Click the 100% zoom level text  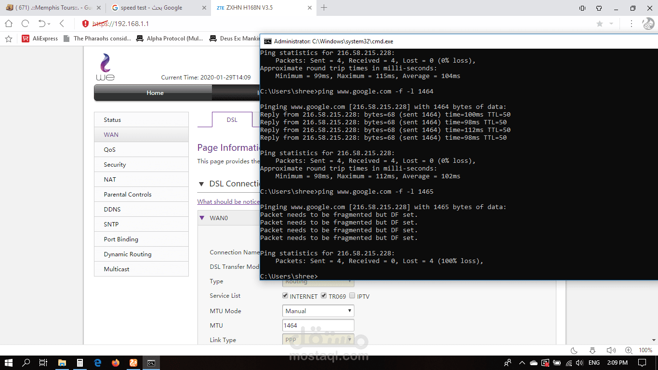[645, 350]
